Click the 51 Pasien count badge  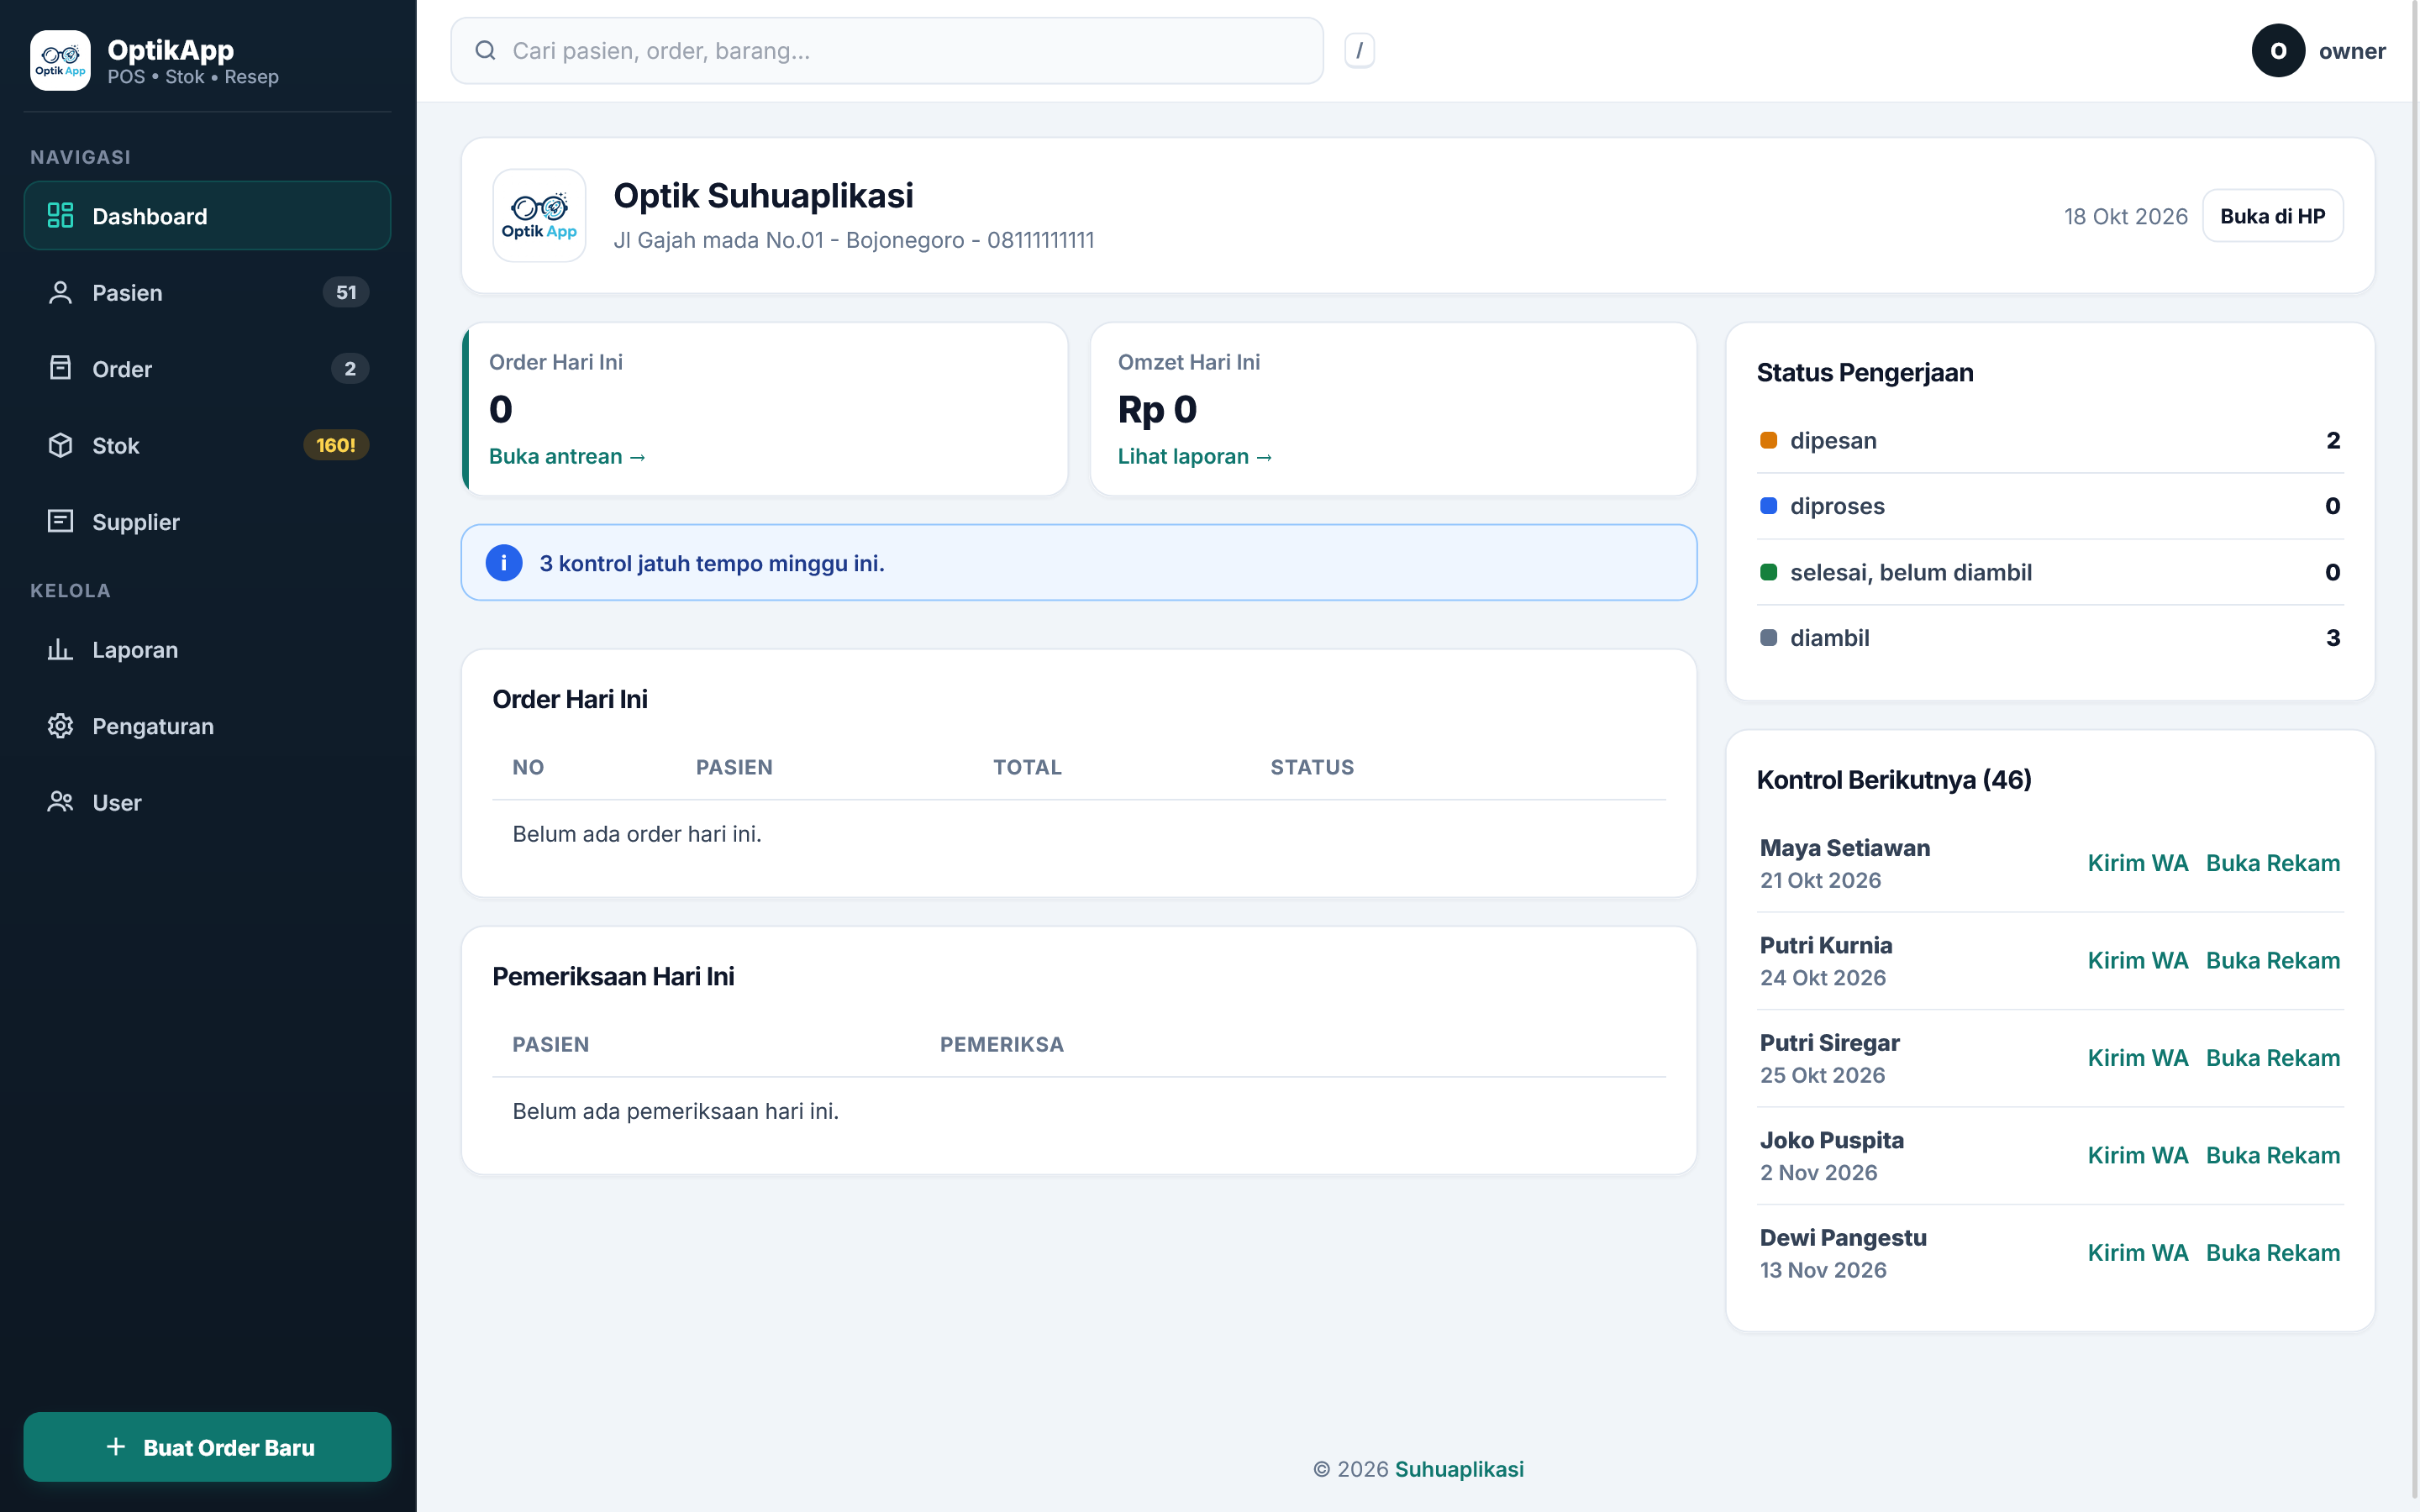click(346, 292)
